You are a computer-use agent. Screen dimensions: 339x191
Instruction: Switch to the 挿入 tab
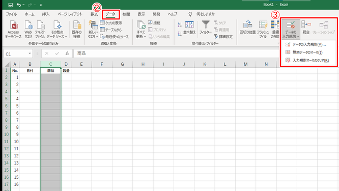coord(46,14)
